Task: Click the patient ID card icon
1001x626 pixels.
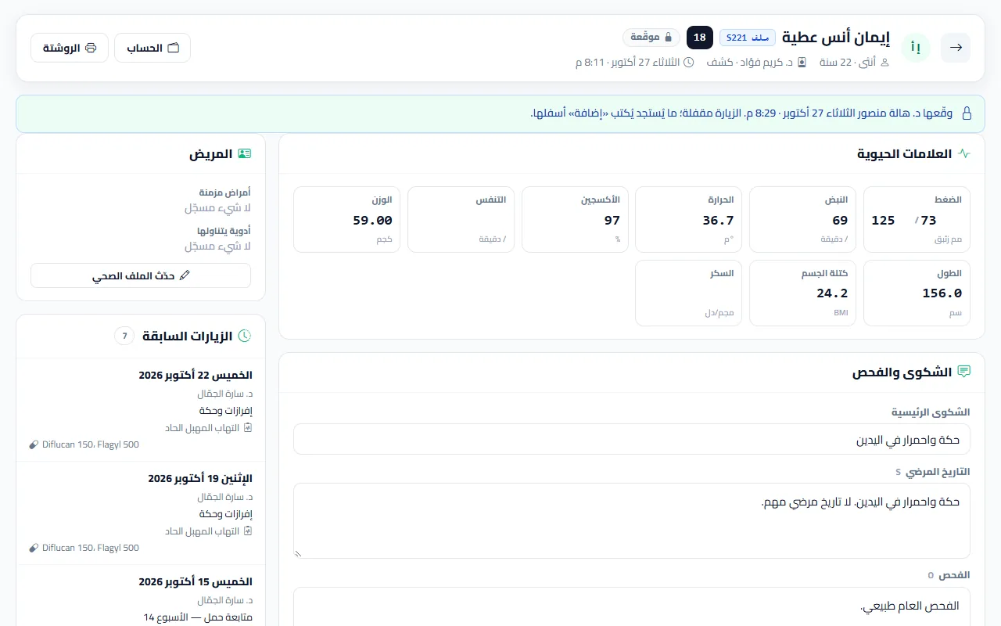Action: [245, 153]
